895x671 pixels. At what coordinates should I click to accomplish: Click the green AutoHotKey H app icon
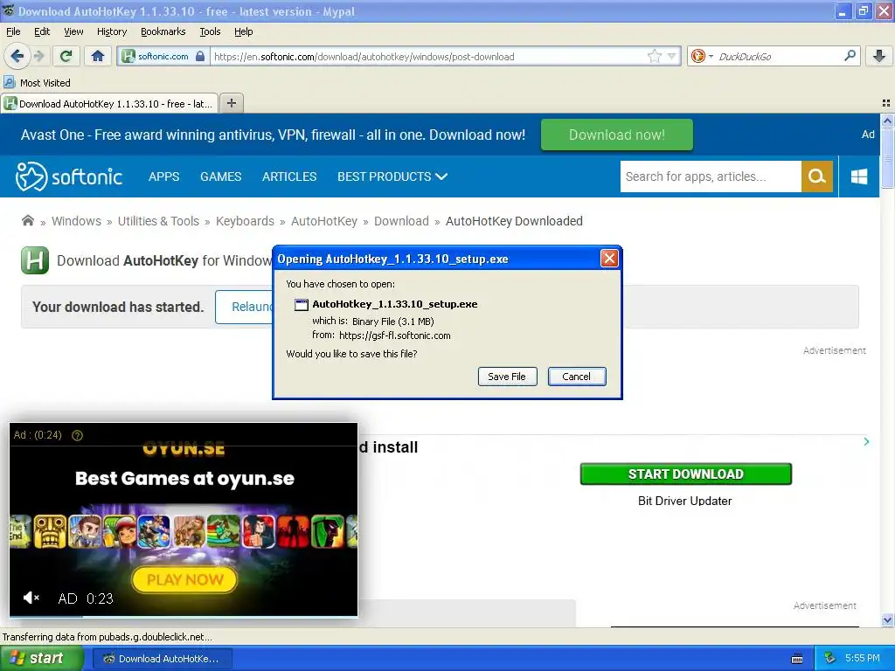[x=35, y=260]
